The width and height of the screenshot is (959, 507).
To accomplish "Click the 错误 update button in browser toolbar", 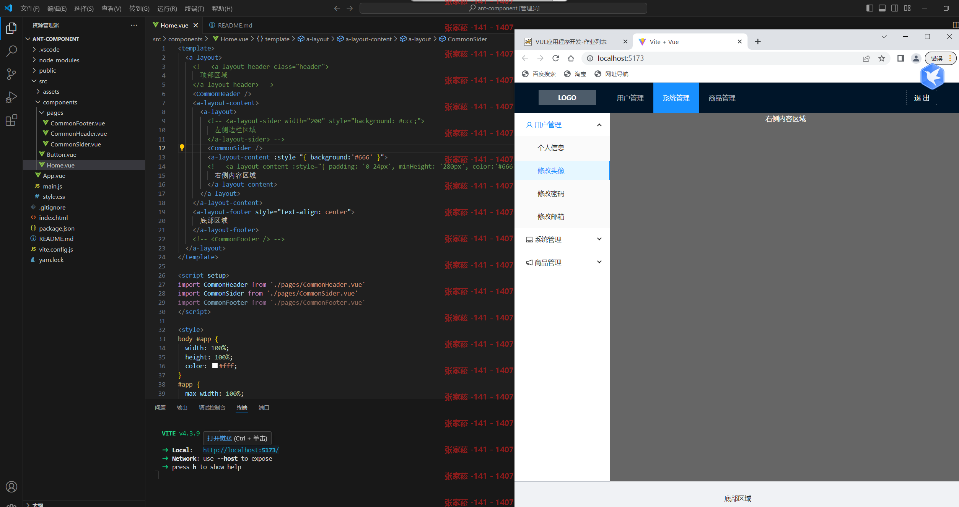I will point(941,58).
